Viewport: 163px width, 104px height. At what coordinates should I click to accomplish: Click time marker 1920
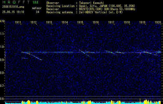[x=158, y=22]
